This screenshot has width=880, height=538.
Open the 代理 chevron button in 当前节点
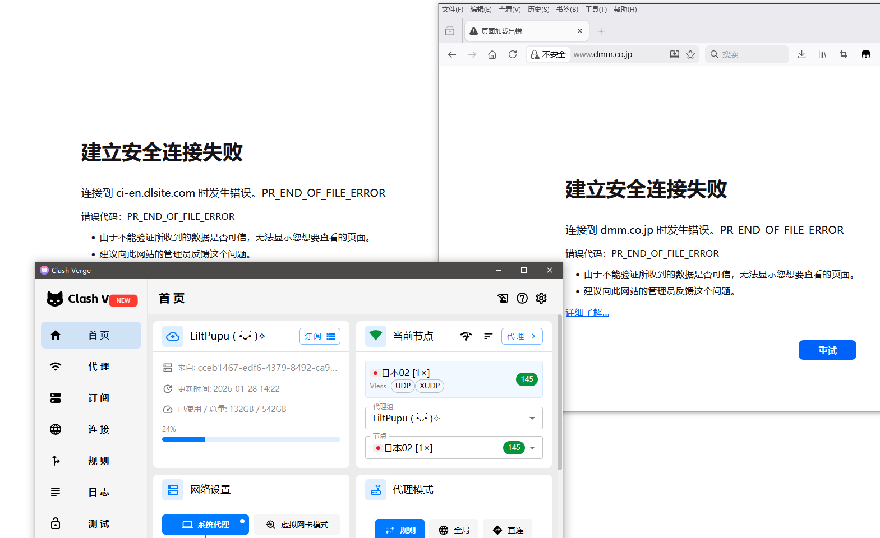(x=522, y=336)
